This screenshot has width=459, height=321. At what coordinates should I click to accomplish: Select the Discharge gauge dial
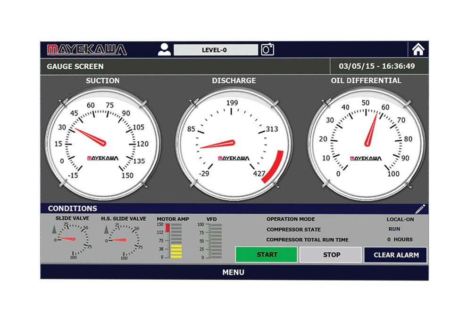pos(234,143)
